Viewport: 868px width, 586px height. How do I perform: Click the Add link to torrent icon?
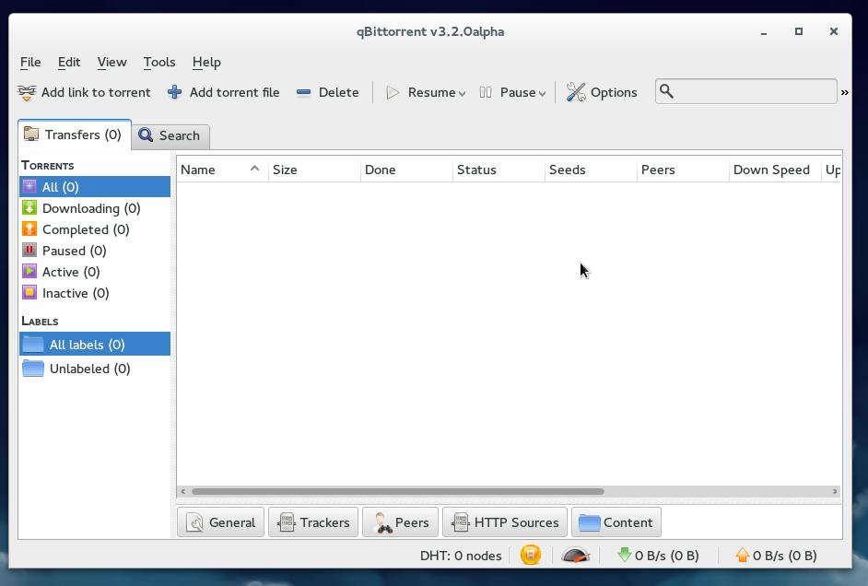pyautogui.click(x=27, y=92)
